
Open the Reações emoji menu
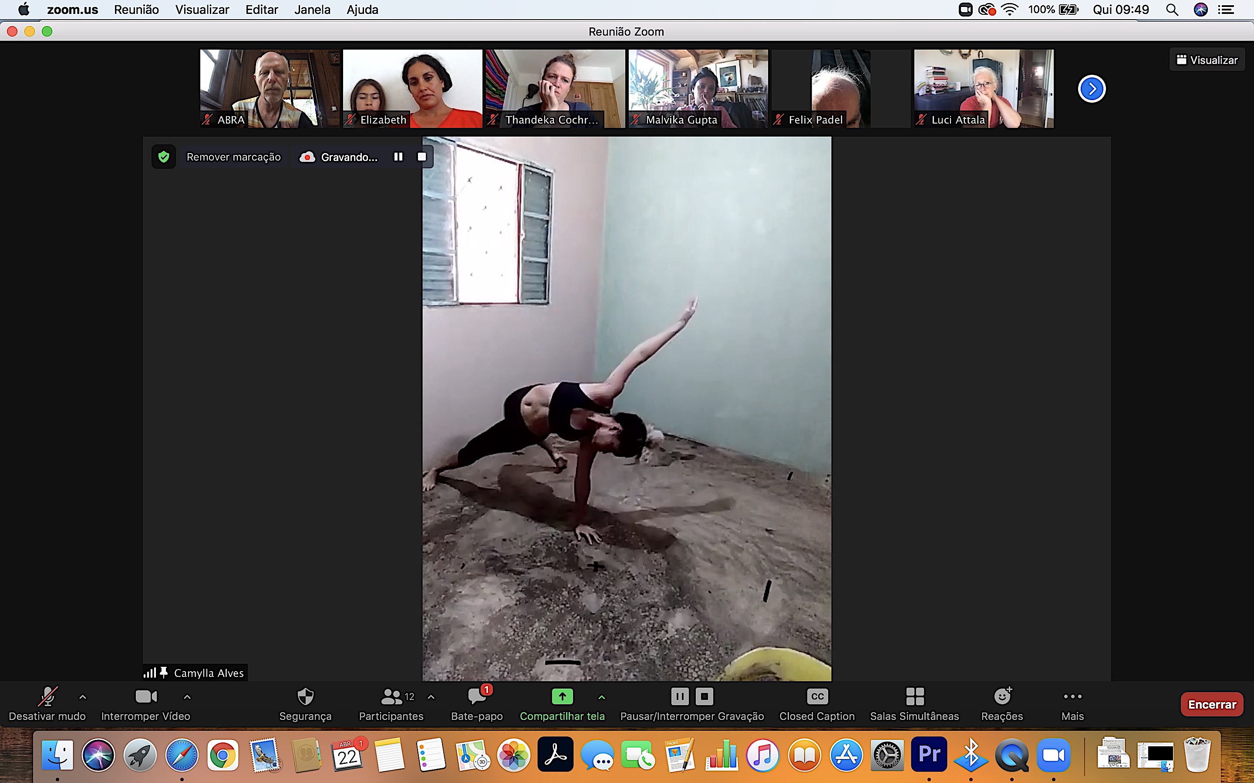tap(1002, 697)
